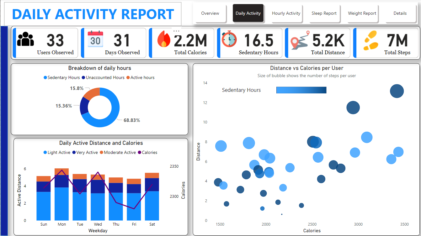Click the Sedentary Hours gradient color bar
Screen dimensions: 421x236
pyautogui.click(x=301, y=90)
